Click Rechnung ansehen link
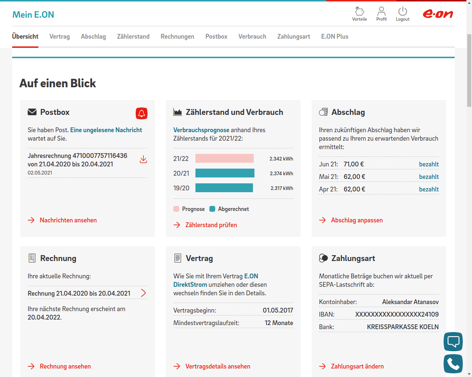Viewport: 472px width, 377px height. coord(65,366)
